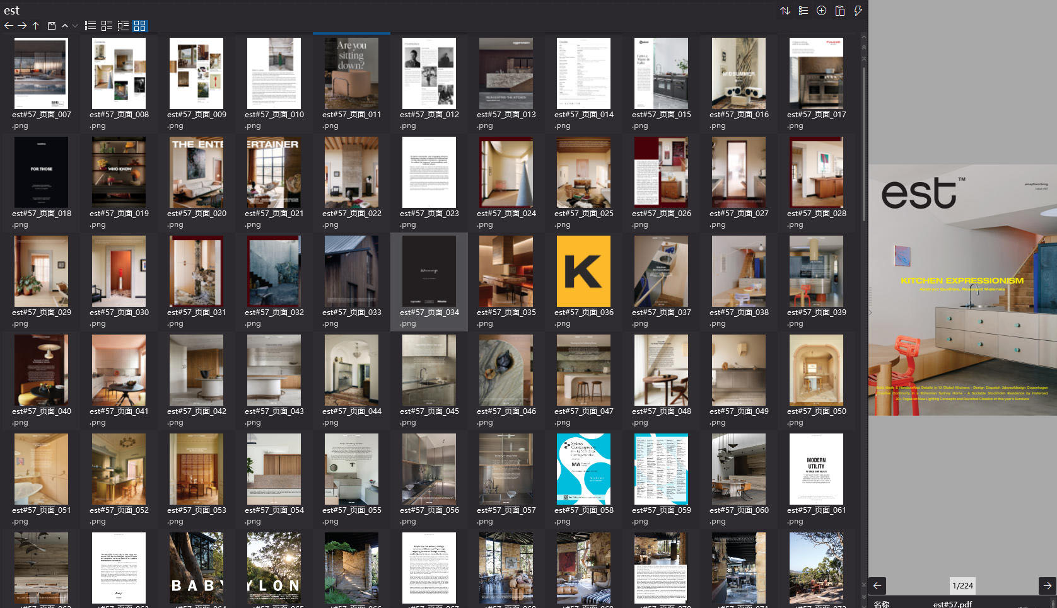Click the up chevron beside the folder icon
1057x608 pixels.
(x=65, y=26)
